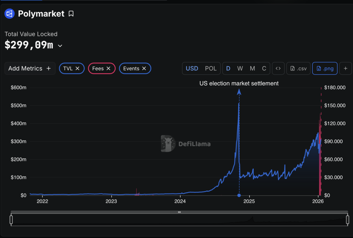Click the Polymarket logo icon

pyautogui.click(x=9, y=14)
